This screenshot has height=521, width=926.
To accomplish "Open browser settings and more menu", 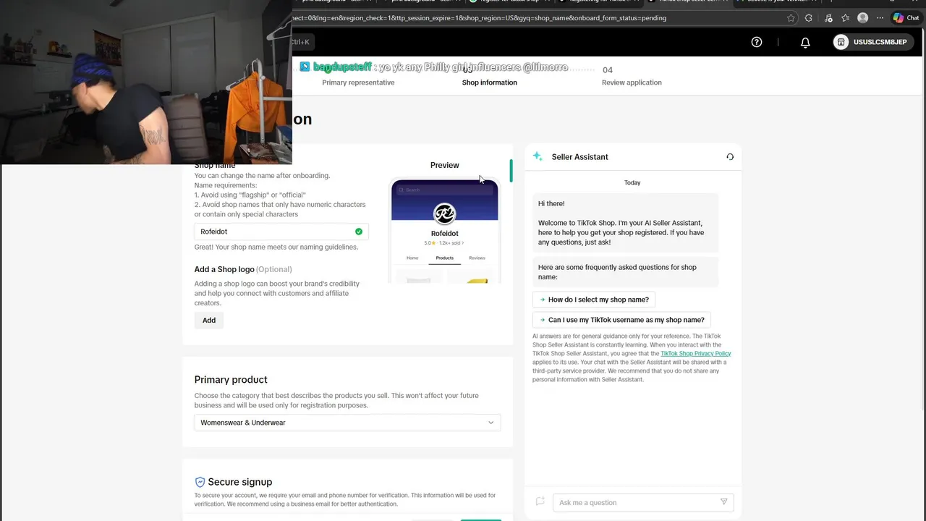I will 879,18.
